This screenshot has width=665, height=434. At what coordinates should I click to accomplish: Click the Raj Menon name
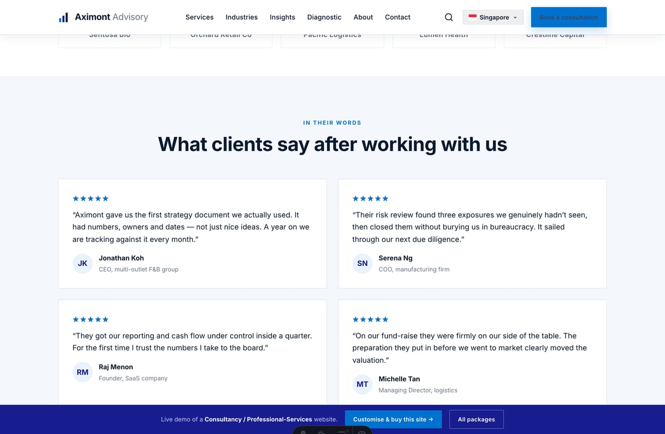pyautogui.click(x=116, y=367)
